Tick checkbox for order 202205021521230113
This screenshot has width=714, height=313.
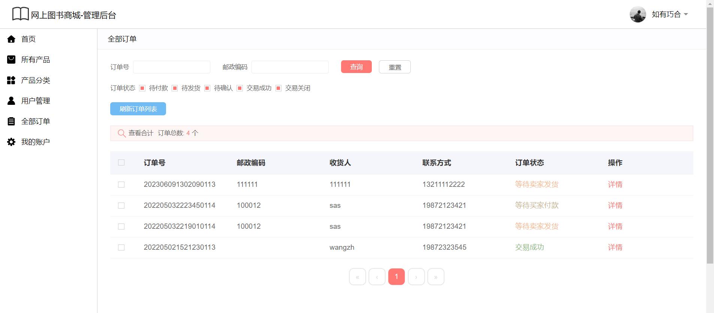pyautogui.click(x=121, y=247)
